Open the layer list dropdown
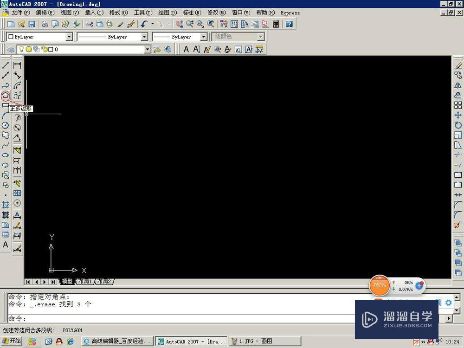Screen dimensions: 464x348 coord(147,49)
